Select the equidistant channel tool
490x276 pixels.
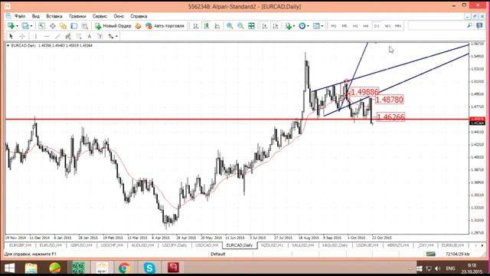click(68, 36)
